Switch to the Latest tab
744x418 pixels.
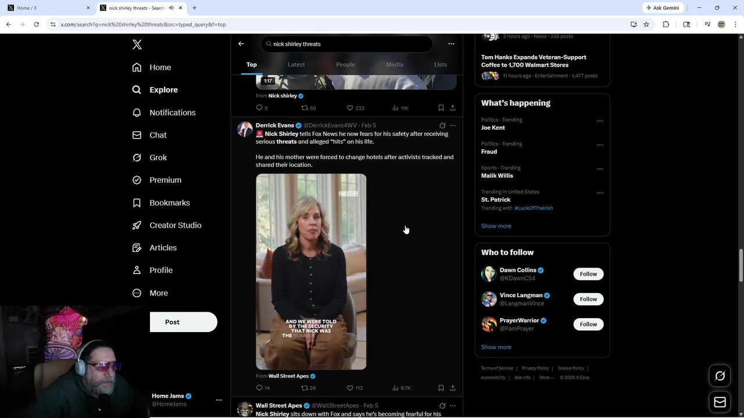pyautogui.click(x=296, y=64)
